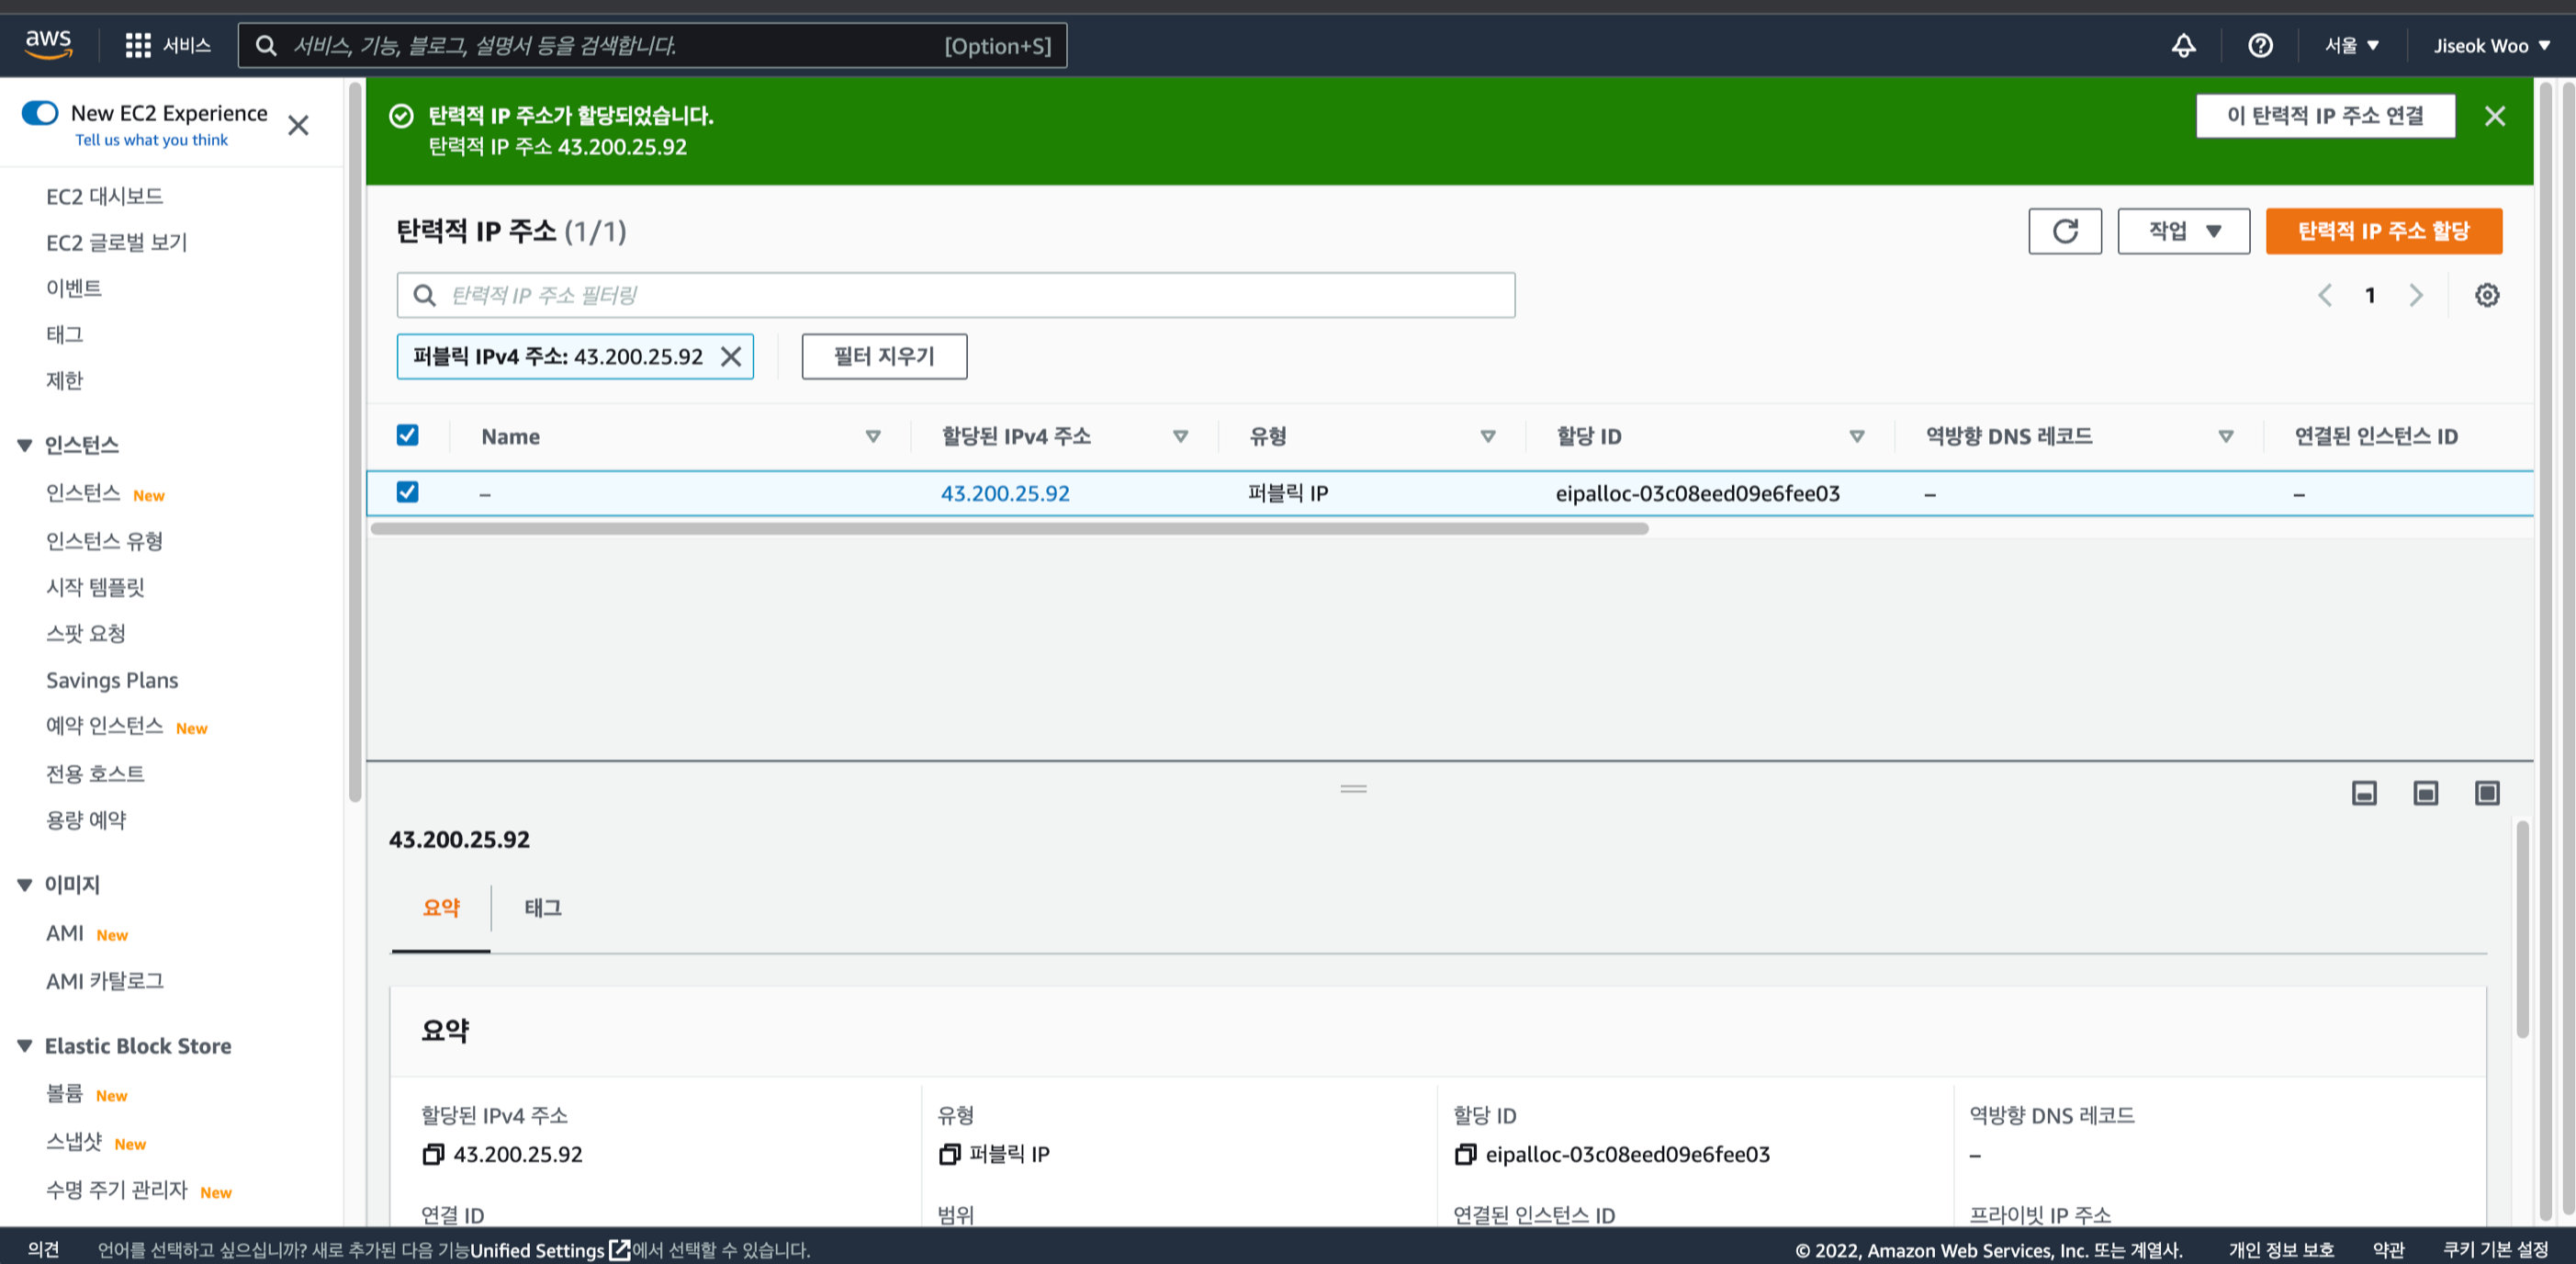Collapse the 인스턴스 sidebar section

[x=25, y=445]
